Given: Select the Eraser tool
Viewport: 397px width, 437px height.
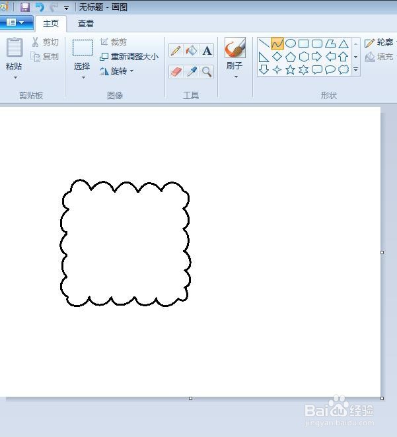Looking at the screenshot, I should pos(176,72).
